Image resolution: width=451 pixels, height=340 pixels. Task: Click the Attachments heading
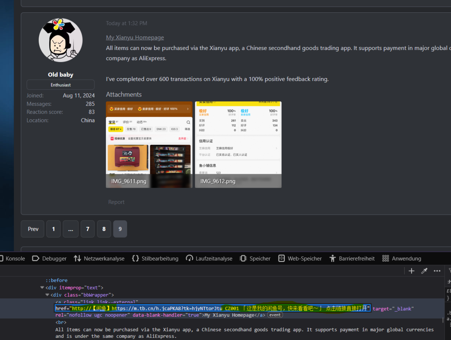coord(124,95)
